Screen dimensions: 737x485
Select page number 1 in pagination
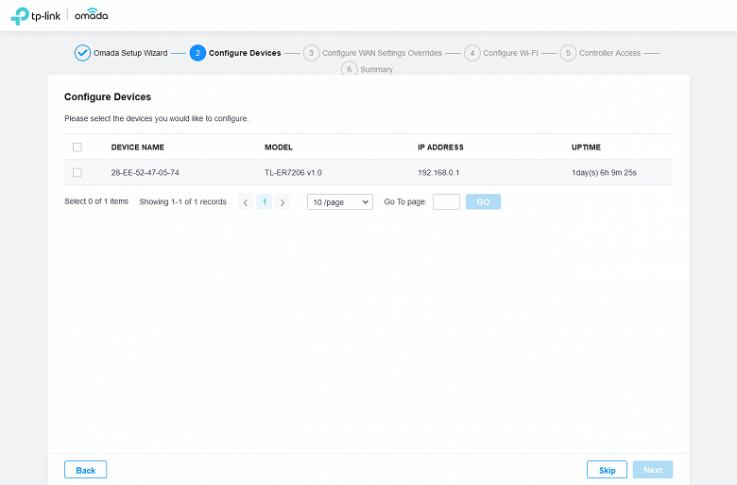[x=264, y=202]
